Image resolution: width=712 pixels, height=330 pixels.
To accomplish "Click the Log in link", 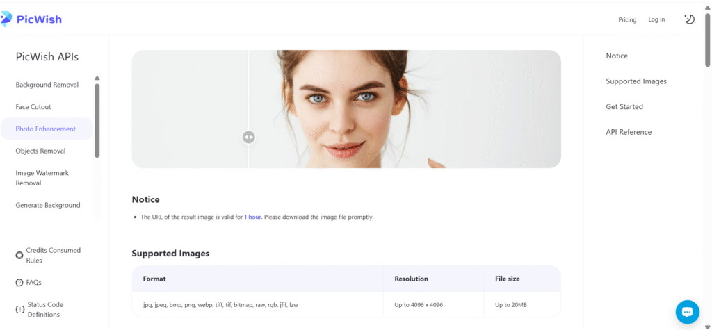I will 656,19.
